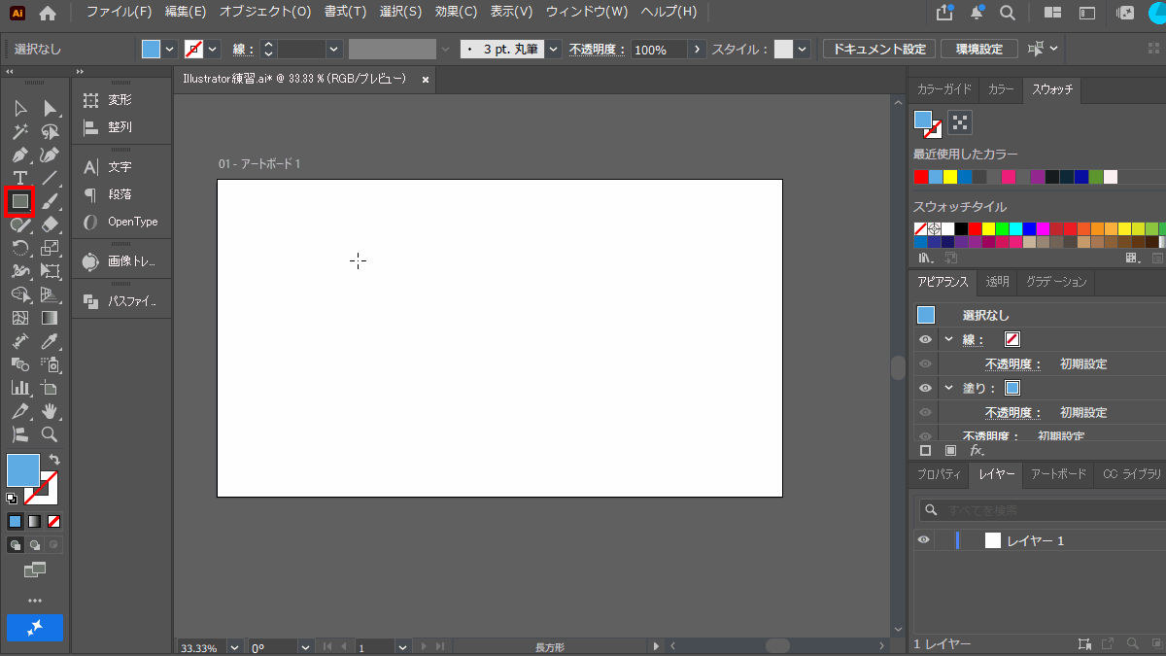
Task: Hide the 塗り fill attribute eye
Action: coord(925,387)
